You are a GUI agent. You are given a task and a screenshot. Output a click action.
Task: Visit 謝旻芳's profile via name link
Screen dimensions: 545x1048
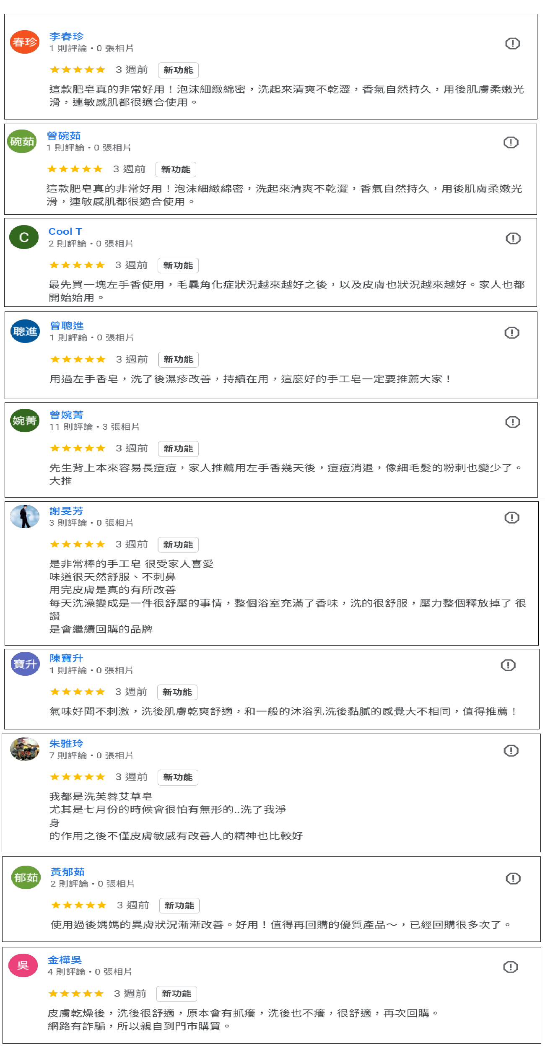click(66, 511)
